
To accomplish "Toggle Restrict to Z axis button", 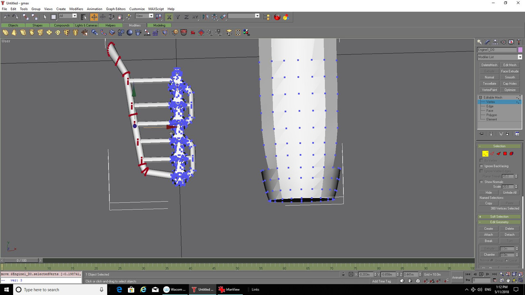I will point(186,17).
